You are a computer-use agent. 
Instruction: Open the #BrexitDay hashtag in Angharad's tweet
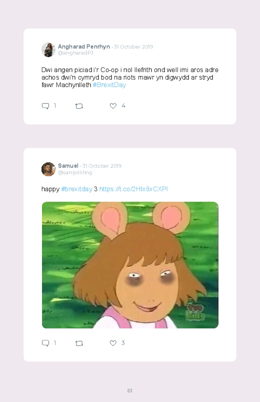[109, 85]
